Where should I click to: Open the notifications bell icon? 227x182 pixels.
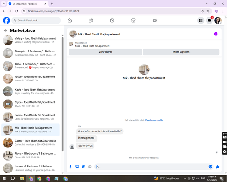tap(209, 20)
